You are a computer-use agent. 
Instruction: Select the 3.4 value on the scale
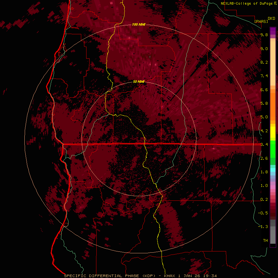coord(264,145)
